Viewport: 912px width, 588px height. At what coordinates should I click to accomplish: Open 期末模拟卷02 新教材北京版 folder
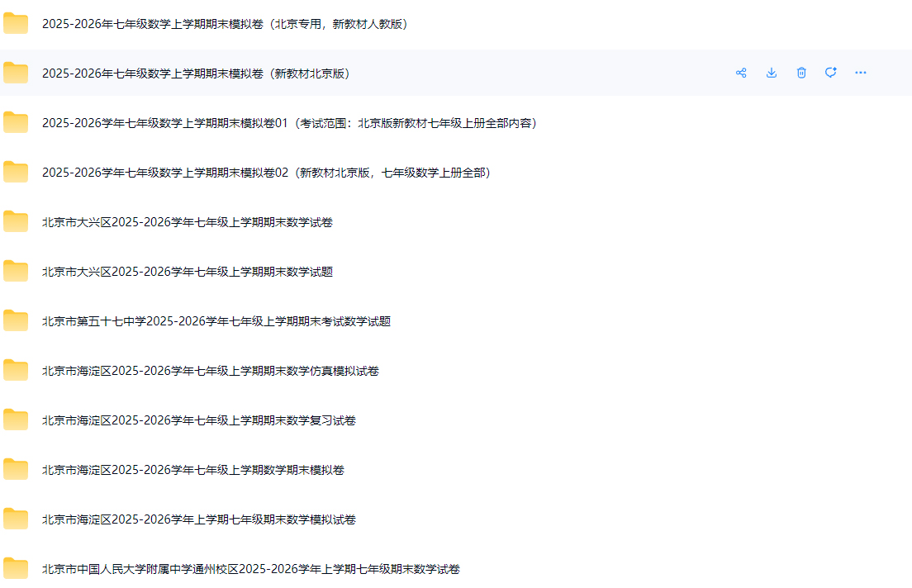click(x=266, y=173)
